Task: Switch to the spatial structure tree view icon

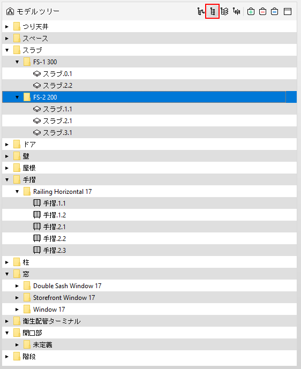Action: point(201,11)
